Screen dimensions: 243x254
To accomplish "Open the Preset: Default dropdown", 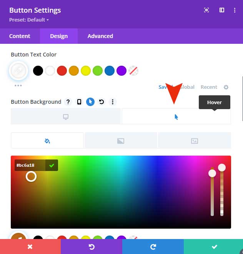I will coord(29,20).
